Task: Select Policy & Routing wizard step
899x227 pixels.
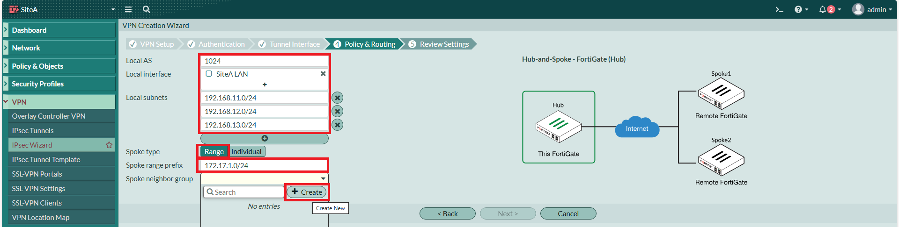Action: point(365,44)
